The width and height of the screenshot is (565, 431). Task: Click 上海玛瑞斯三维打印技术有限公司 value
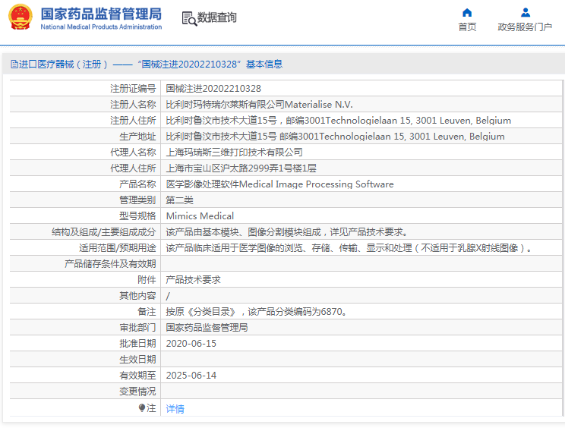tap(234, 153)
